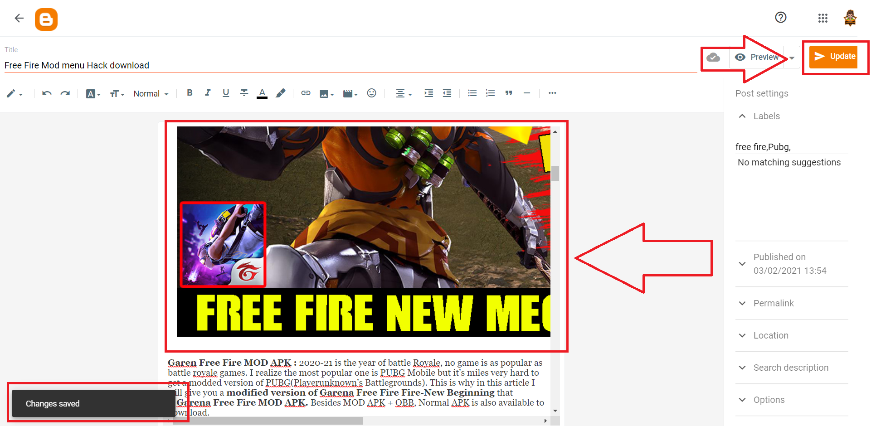Click the Preview button

coord(757,57)
